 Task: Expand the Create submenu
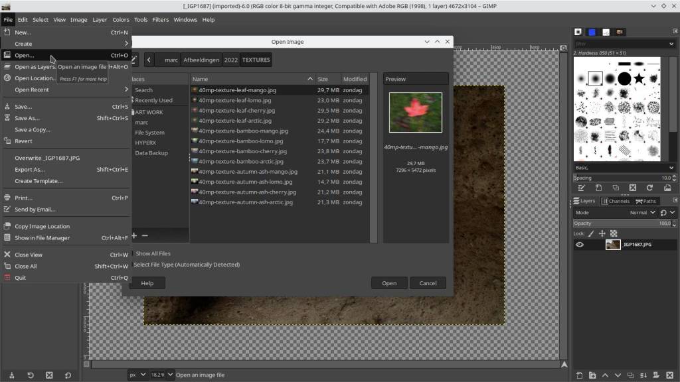tap(66, 44)
